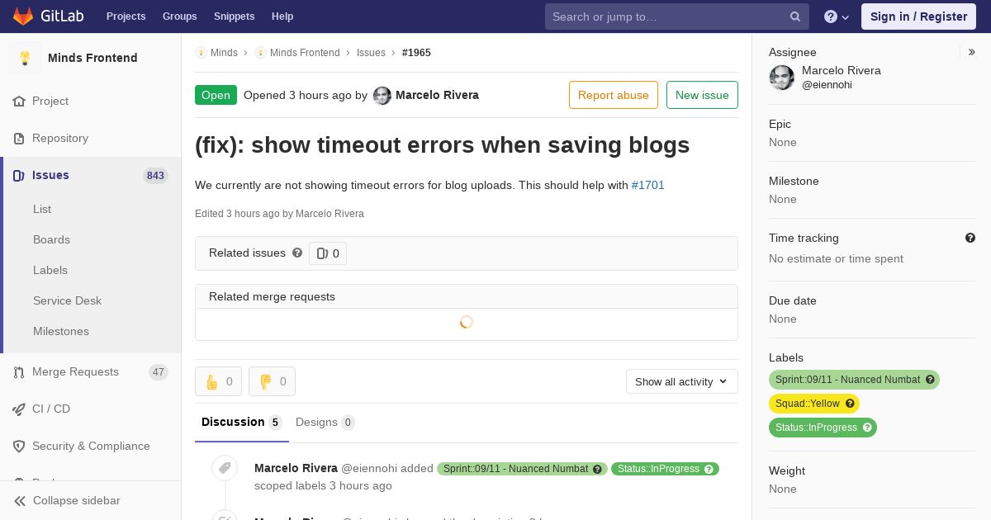The width and height of the screenshot is (991, 520).
Task: Click help icon on Status::InProgress sidebar label
Action: 867,428
